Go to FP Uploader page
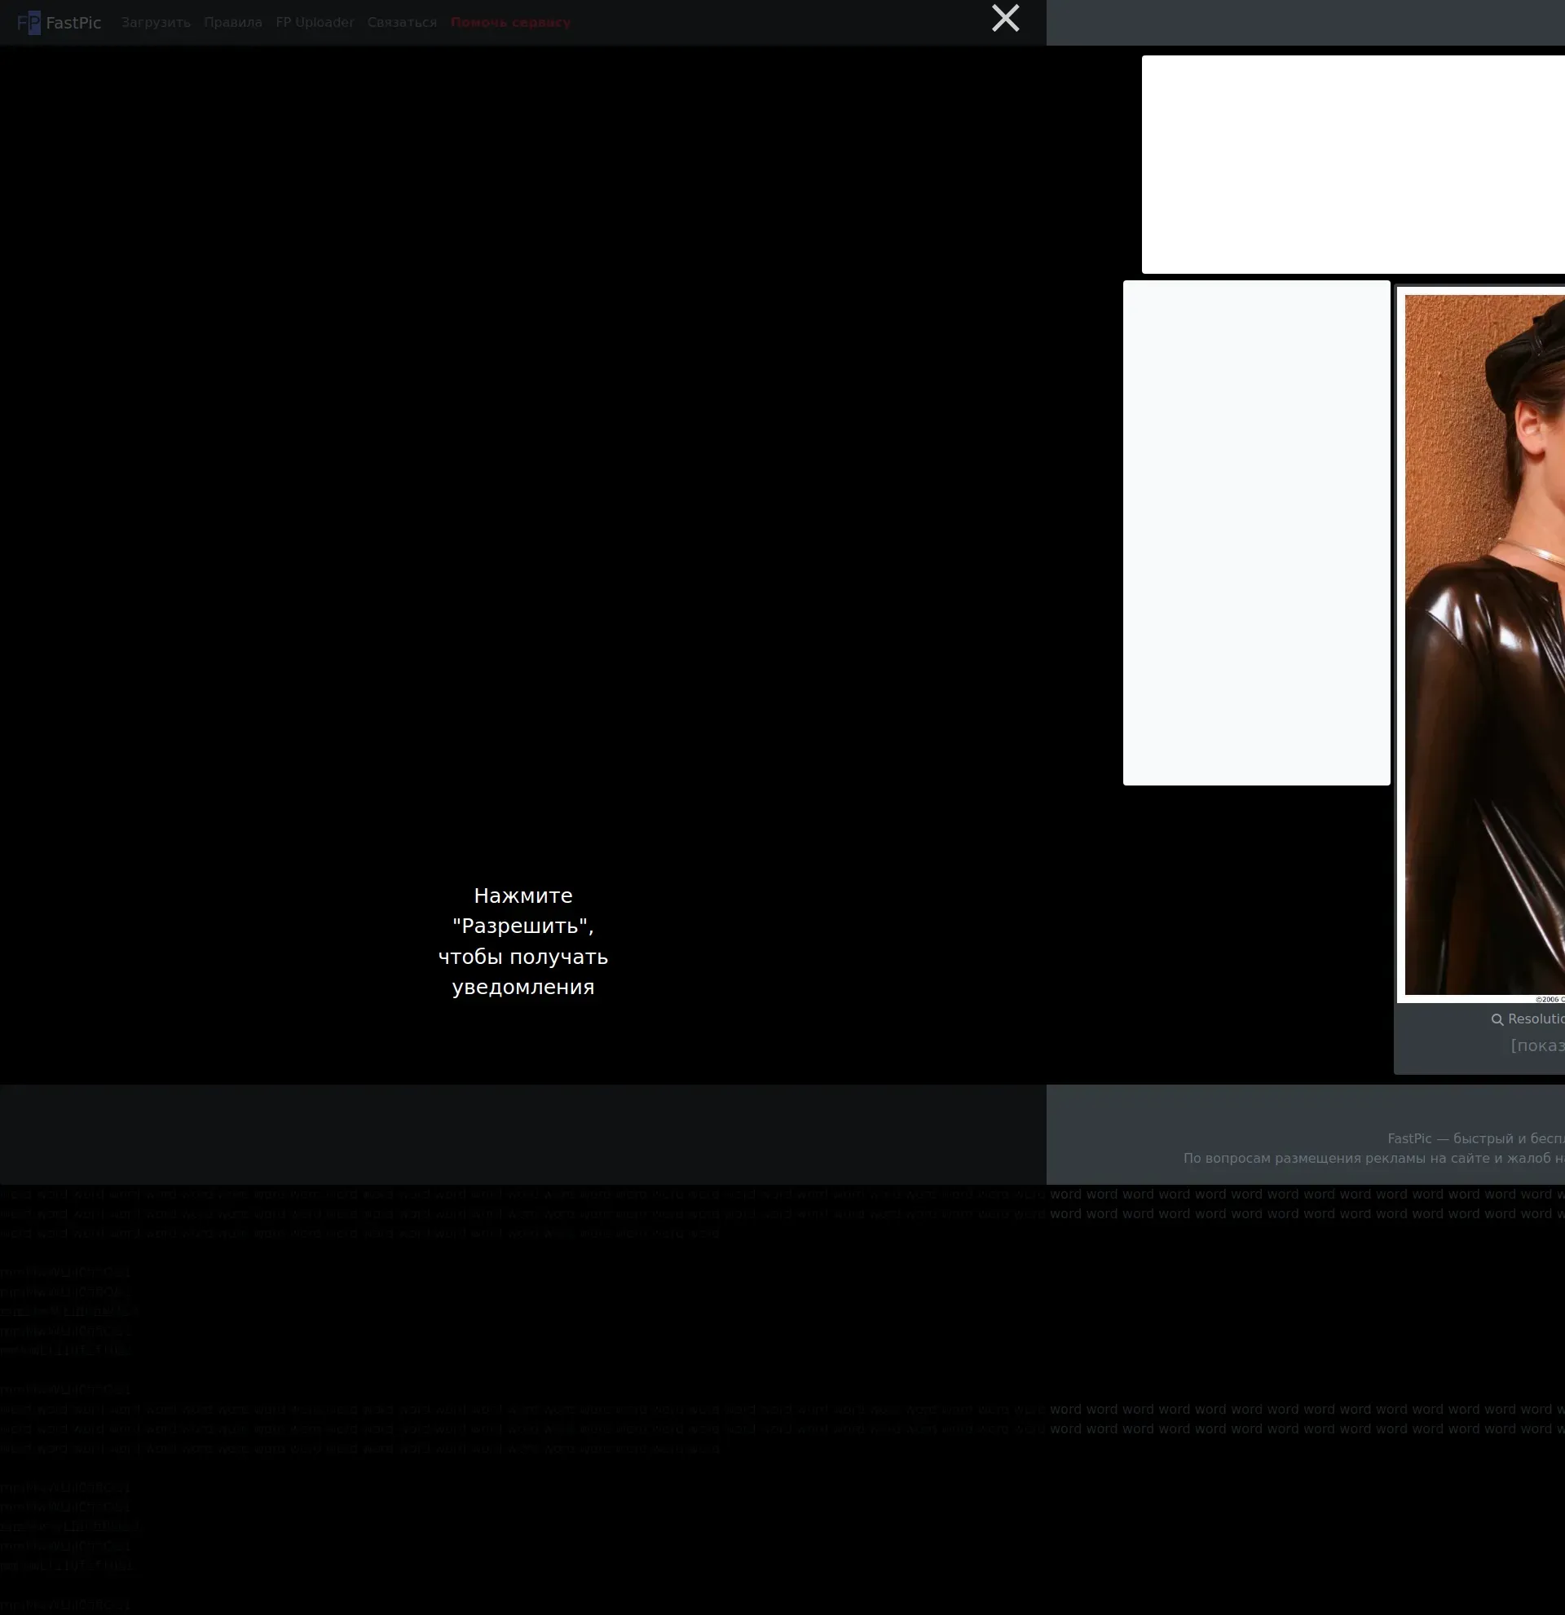The width and height of the screenshot is (1565, 1615). coord(315,22)
